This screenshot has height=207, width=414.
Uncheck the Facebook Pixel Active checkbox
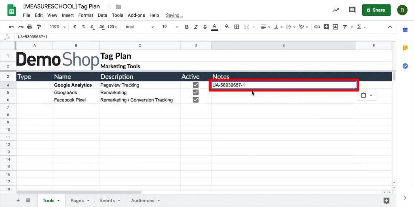click(x=196, y=100)
